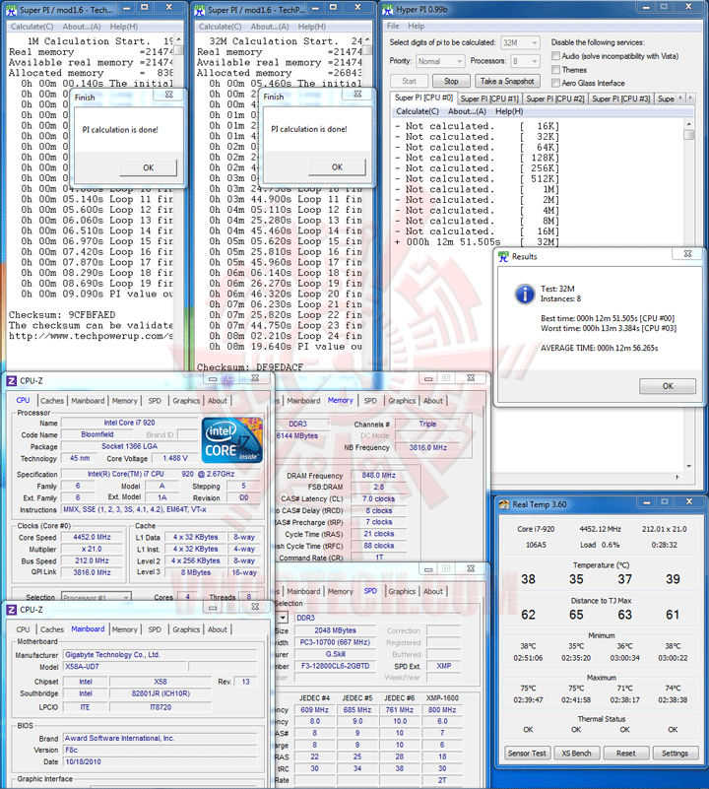The height and width of the screenshot is (789, 709).
Task: Click the Real Temp Sensor Test button
Action: coord(527,754)
